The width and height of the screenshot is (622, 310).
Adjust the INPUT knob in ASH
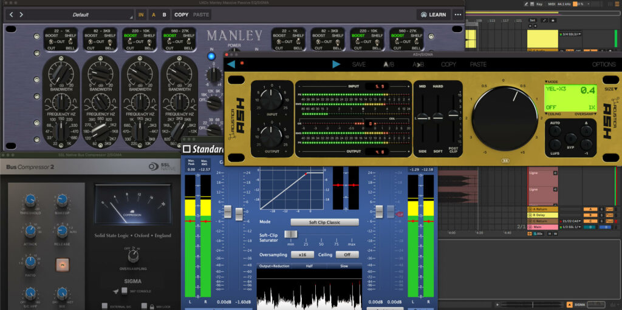tap(272, 99)
